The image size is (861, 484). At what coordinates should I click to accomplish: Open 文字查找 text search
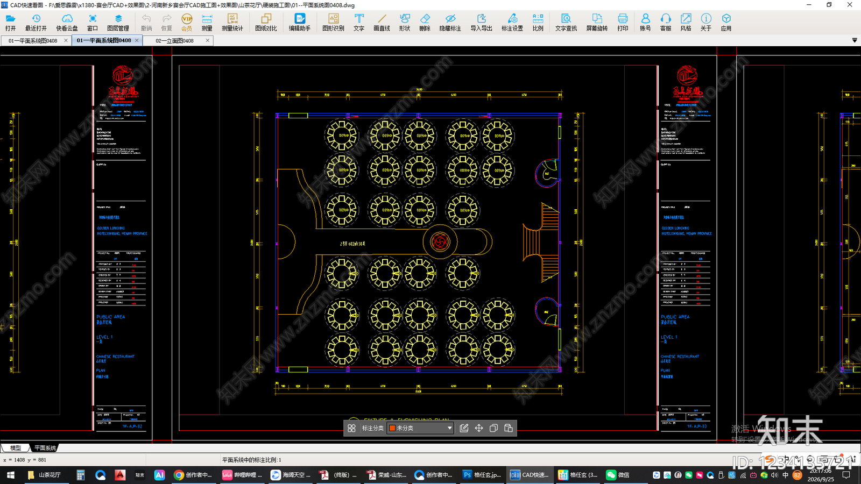tap(566, 23)
